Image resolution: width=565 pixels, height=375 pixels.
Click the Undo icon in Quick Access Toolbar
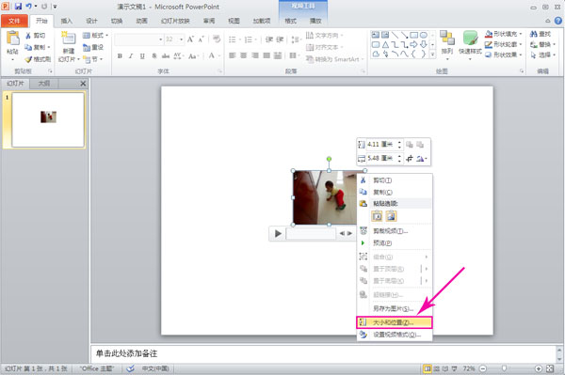(x=29, y=7)
